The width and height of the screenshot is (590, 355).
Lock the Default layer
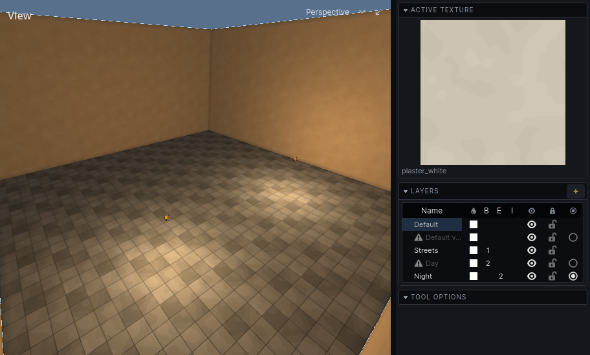[552, 224]
